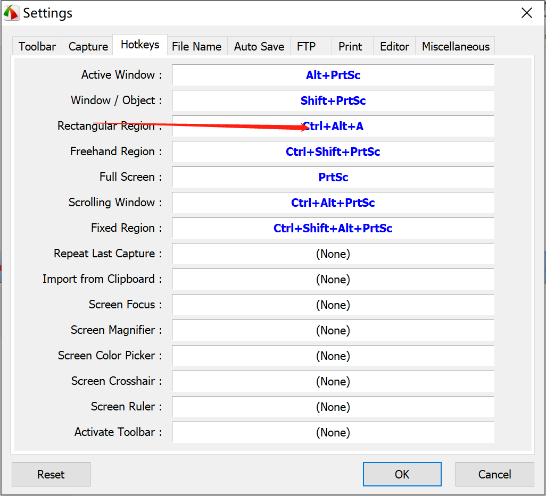Select the Screen Color Picker hotkey field

pos(333,356)
